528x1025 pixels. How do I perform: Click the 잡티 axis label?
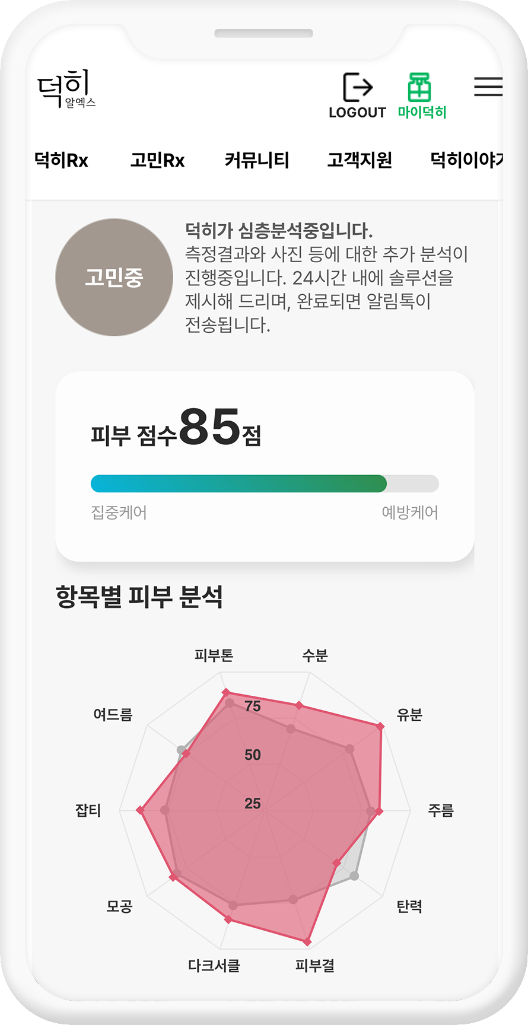point(88,810)
